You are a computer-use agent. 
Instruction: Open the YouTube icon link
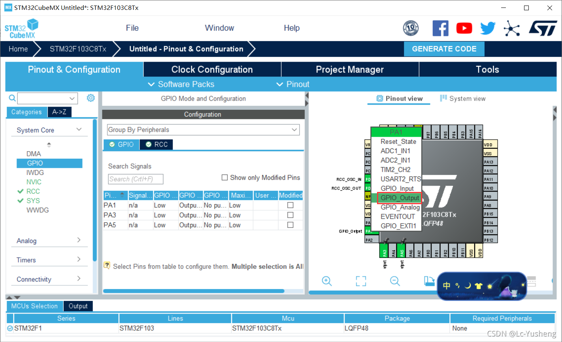[464, 28]
